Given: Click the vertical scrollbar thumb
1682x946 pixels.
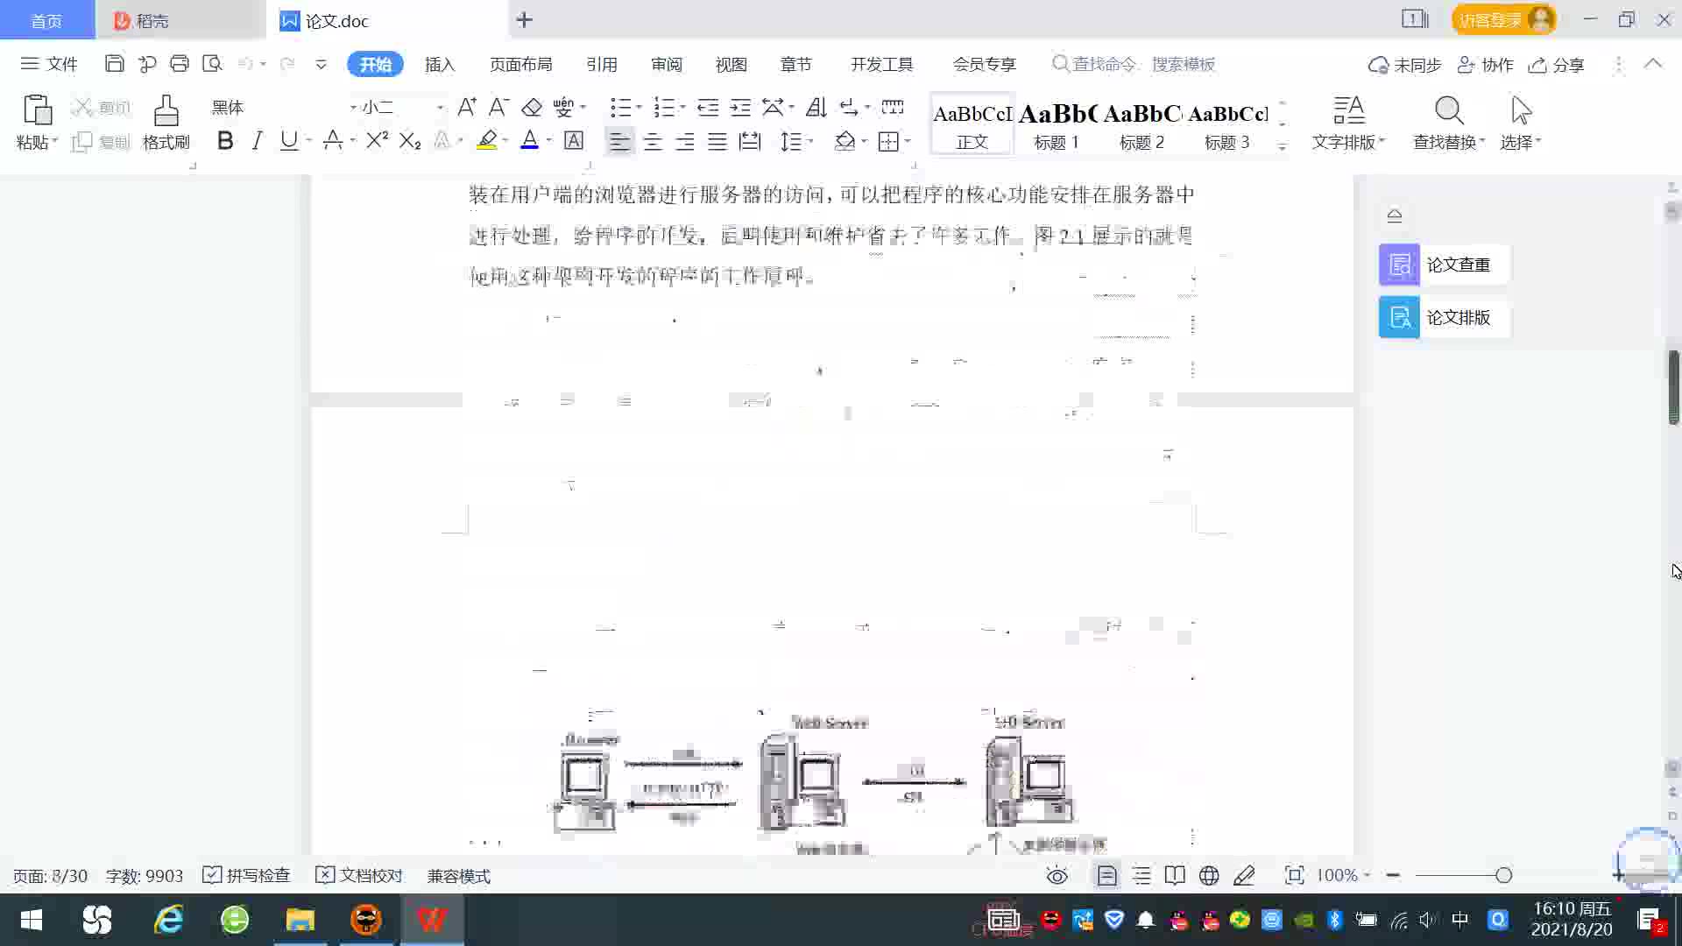Looking at the screenshot, I should tap(1673, 387).
